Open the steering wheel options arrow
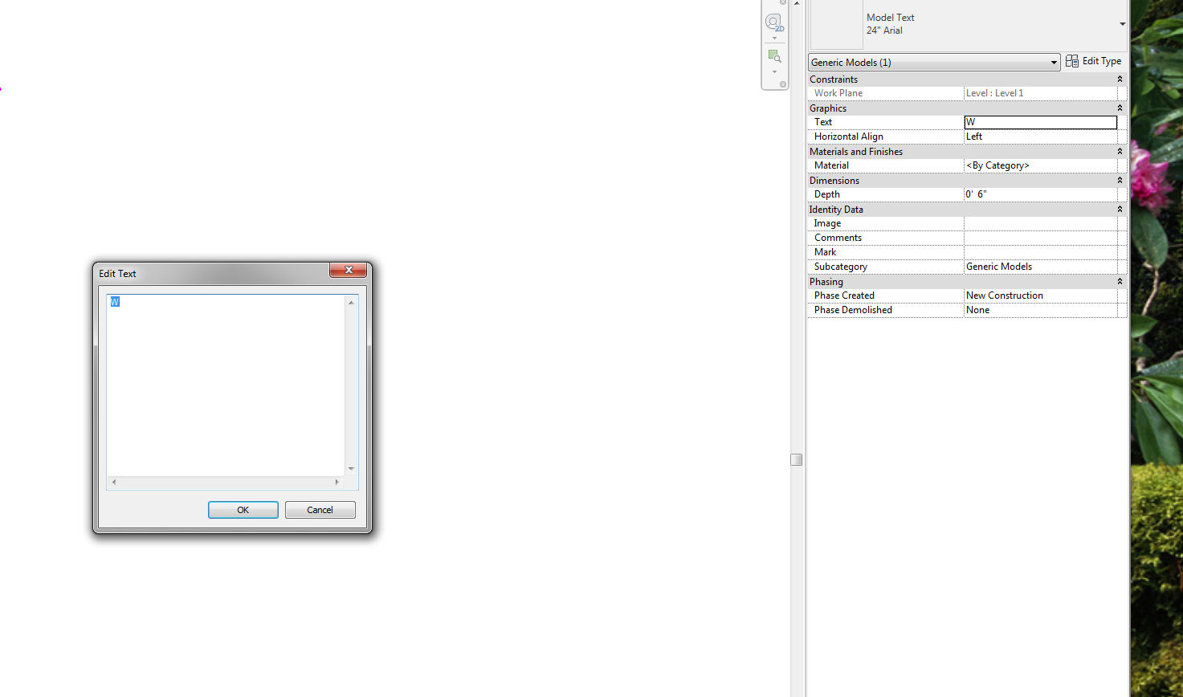 (773, 37)
